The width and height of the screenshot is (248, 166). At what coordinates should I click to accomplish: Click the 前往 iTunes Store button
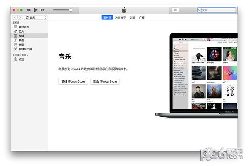(73, 81)
